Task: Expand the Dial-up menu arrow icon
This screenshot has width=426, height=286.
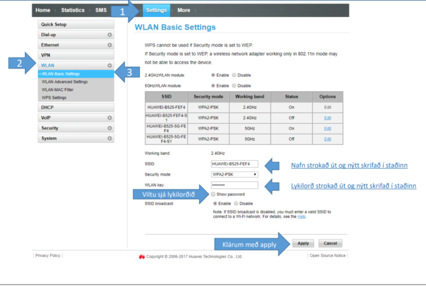Action: (110, 35)
